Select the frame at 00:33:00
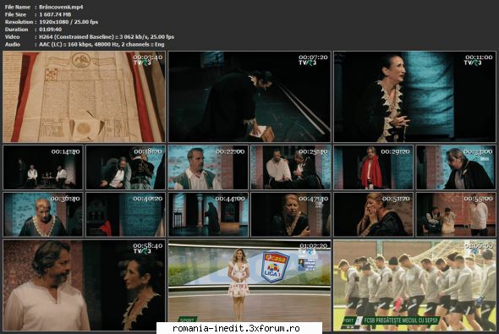 (456, 167)
